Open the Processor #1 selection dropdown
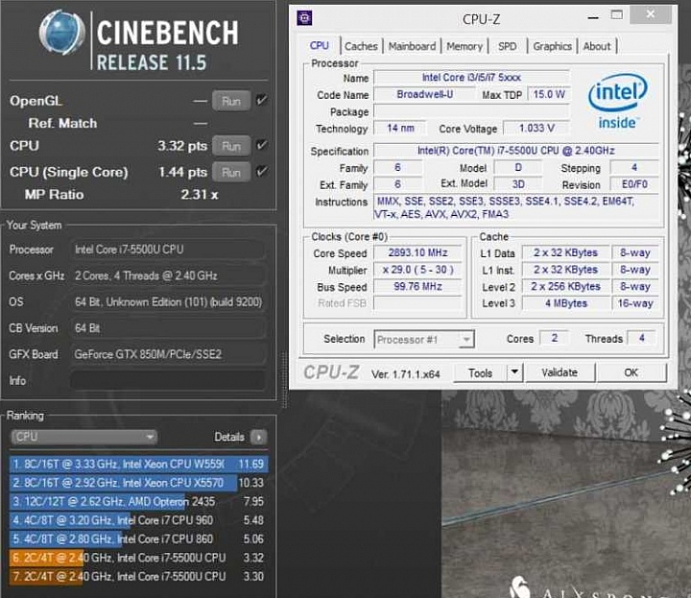Image resolution: width=691 pixels, height=598 pixels. (424, 340)
